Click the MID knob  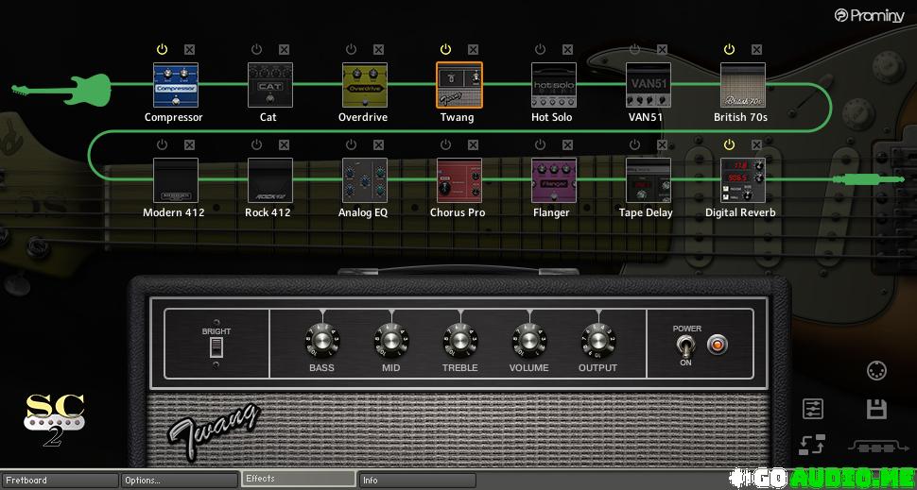coord(391,341)
